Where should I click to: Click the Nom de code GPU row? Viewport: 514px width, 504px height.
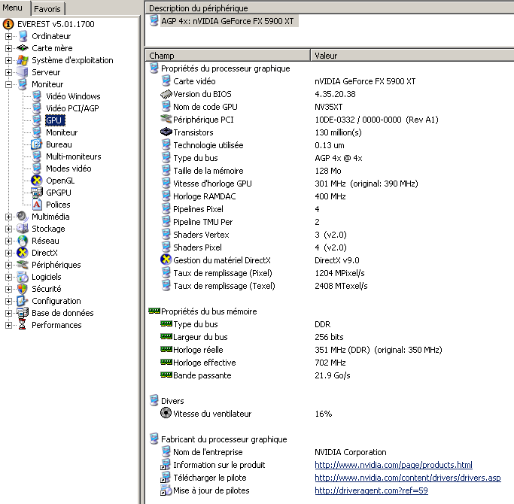tap(331, 107)
